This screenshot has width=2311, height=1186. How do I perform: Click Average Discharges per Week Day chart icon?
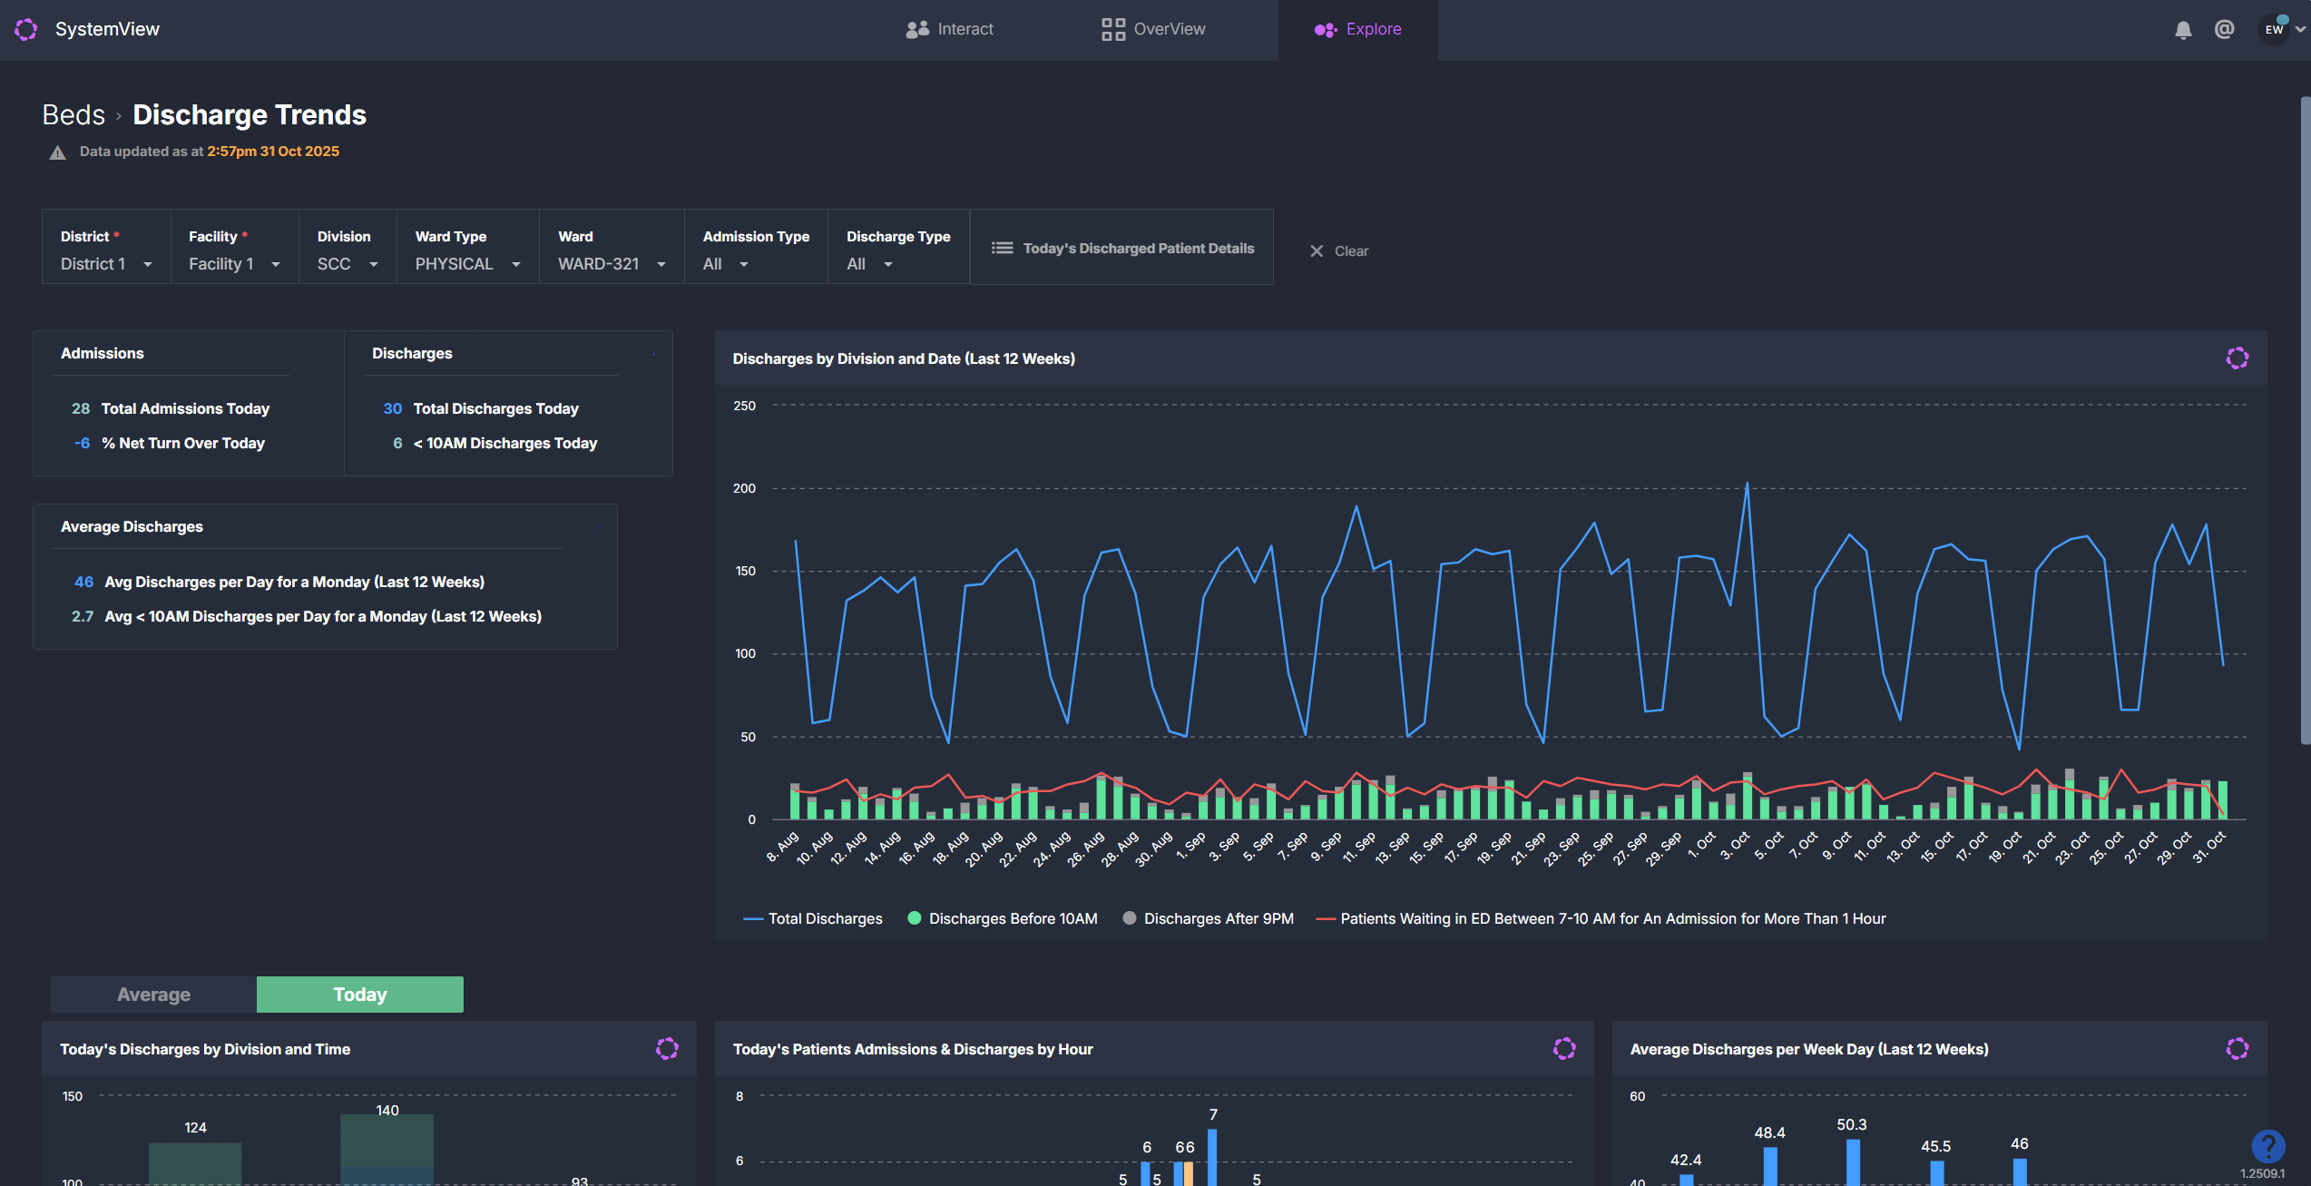click(2237, 1049)
